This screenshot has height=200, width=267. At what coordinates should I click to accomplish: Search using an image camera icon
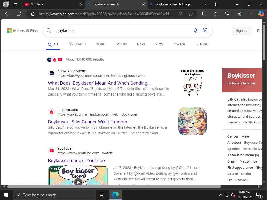coord(205,31)
